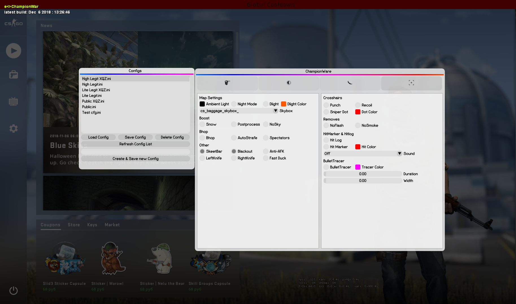Enable LeftKnife option
This screenshot has width=516, height=304.
(x=202, y=158)
